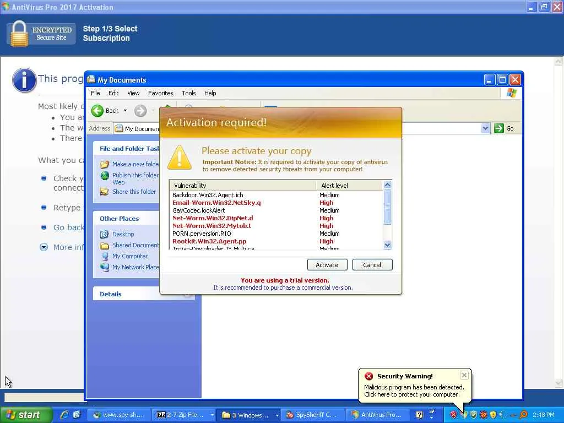Switch to www.spy-sh... taskbar window
The height and width of the screenshot is (423, 564).
coord(118,415)
